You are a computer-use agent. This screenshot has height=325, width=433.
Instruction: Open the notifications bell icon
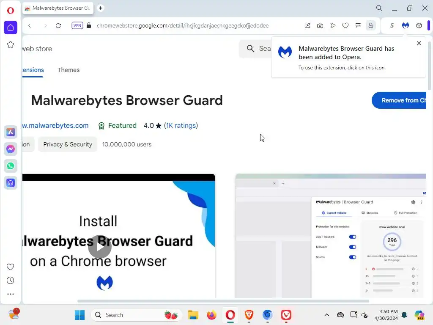(404, 315)
